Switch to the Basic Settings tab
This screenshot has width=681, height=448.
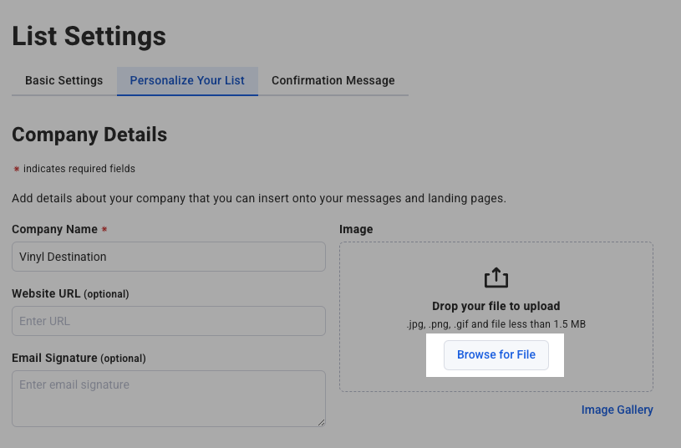64,81
